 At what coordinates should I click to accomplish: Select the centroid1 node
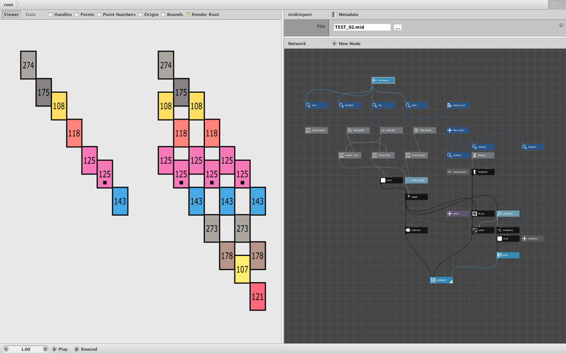click(508, 214)
